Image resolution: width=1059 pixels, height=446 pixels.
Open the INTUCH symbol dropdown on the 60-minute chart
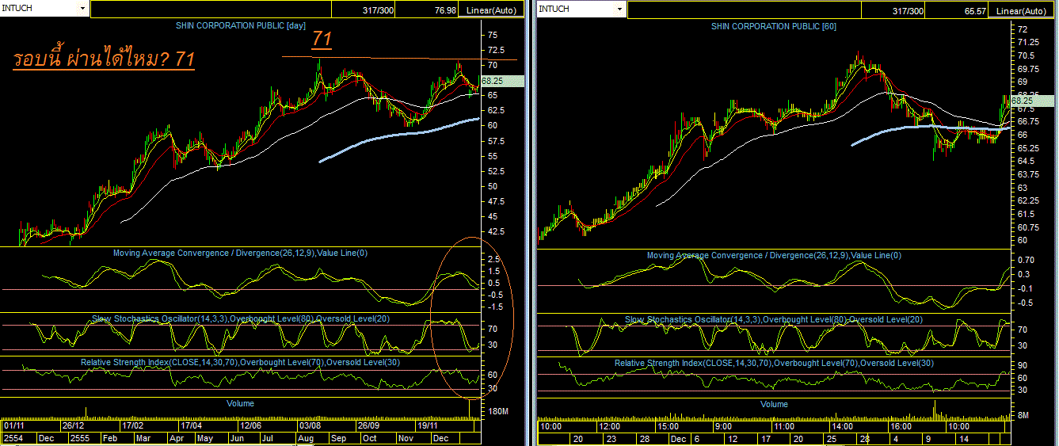(619, 9)
